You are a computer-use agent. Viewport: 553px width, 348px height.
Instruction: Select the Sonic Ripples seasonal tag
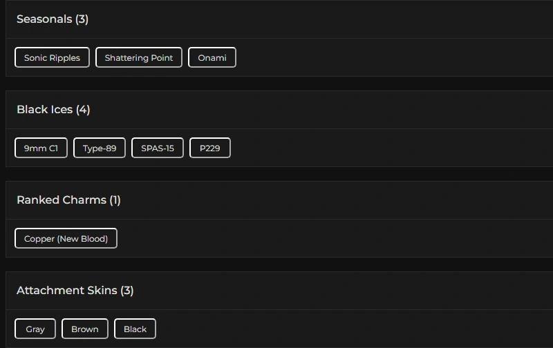click(x=52, y=58)
